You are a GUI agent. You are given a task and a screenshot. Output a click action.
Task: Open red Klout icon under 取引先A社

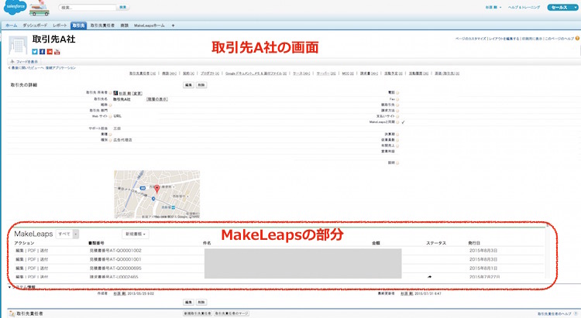point(50,52)
